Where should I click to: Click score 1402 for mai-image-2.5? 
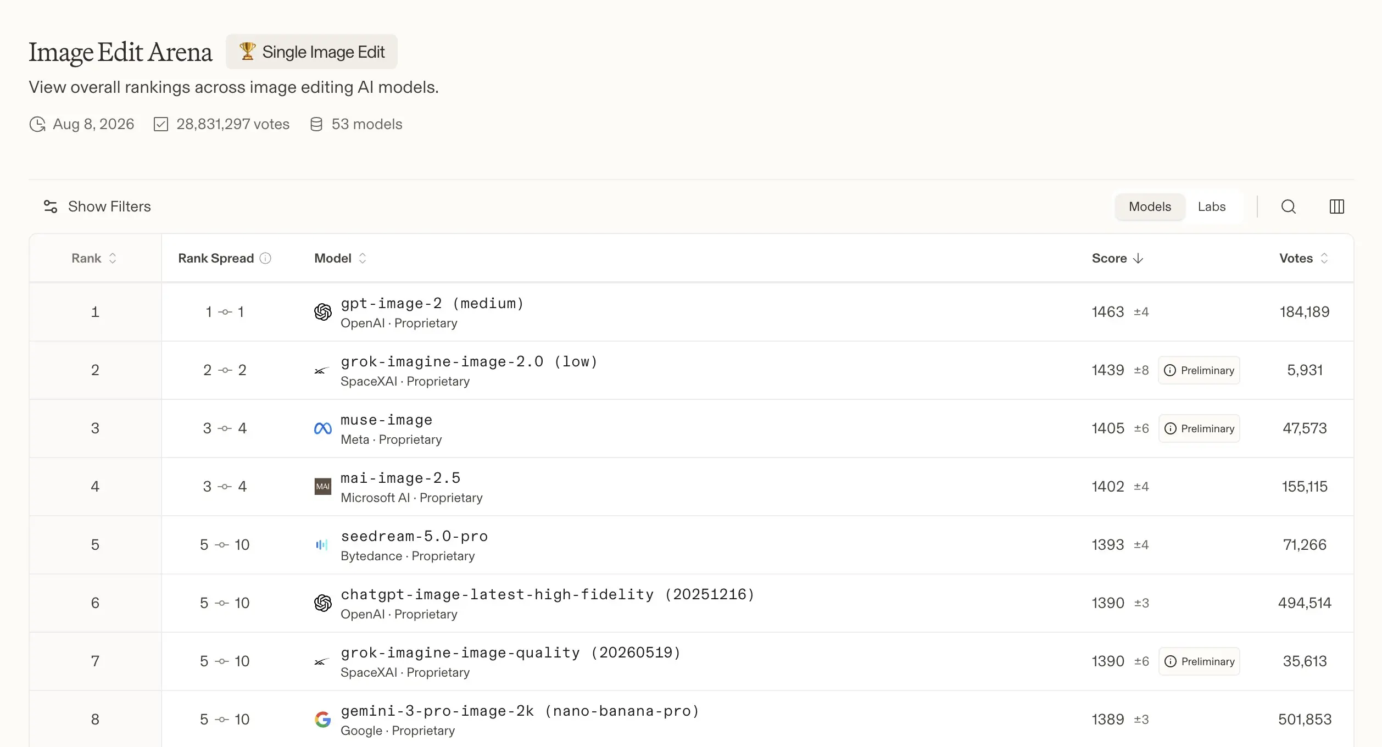[1108, 487]
